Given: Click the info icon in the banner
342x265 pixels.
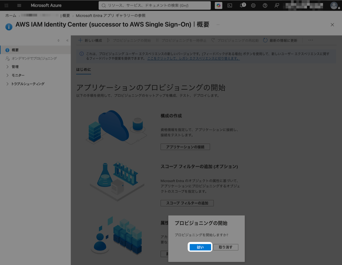Looking at the screenshot, I should (82, 54).
